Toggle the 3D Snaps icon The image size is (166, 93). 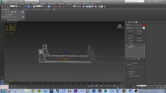click(x=52, y=6)
